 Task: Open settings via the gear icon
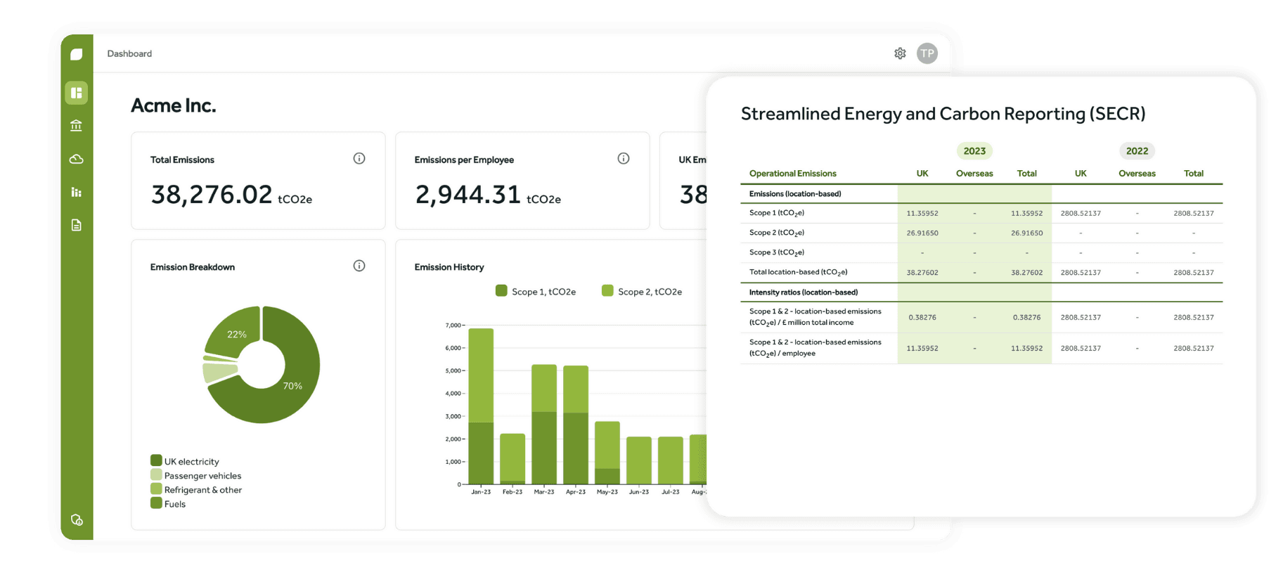pos(900,53)
